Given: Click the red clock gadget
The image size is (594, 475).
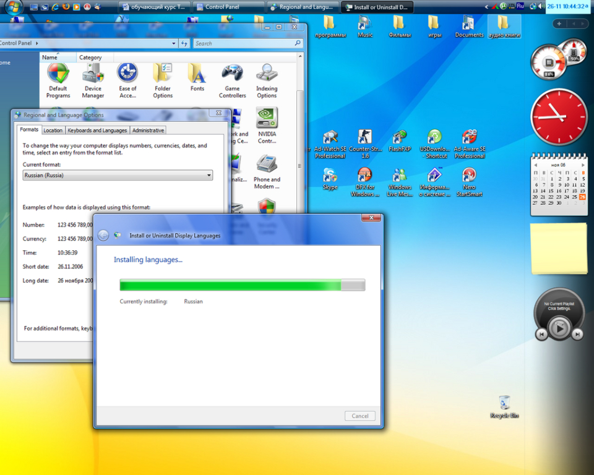Looking at the screenshot, I should pyautogui.click(x=559, y=117).
